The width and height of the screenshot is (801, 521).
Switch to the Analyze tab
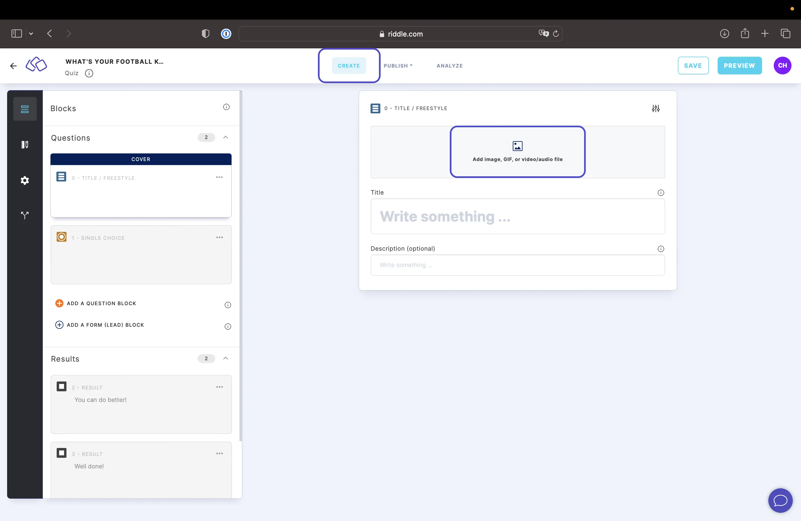pos(449,66)
